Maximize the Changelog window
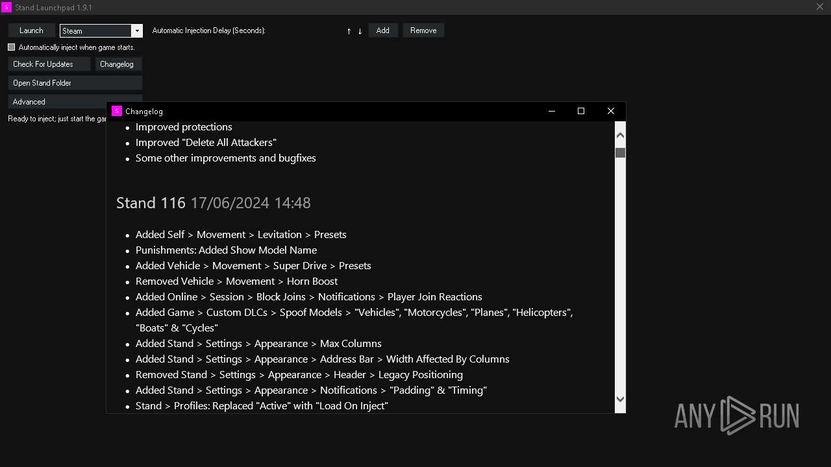 point(581,111)
